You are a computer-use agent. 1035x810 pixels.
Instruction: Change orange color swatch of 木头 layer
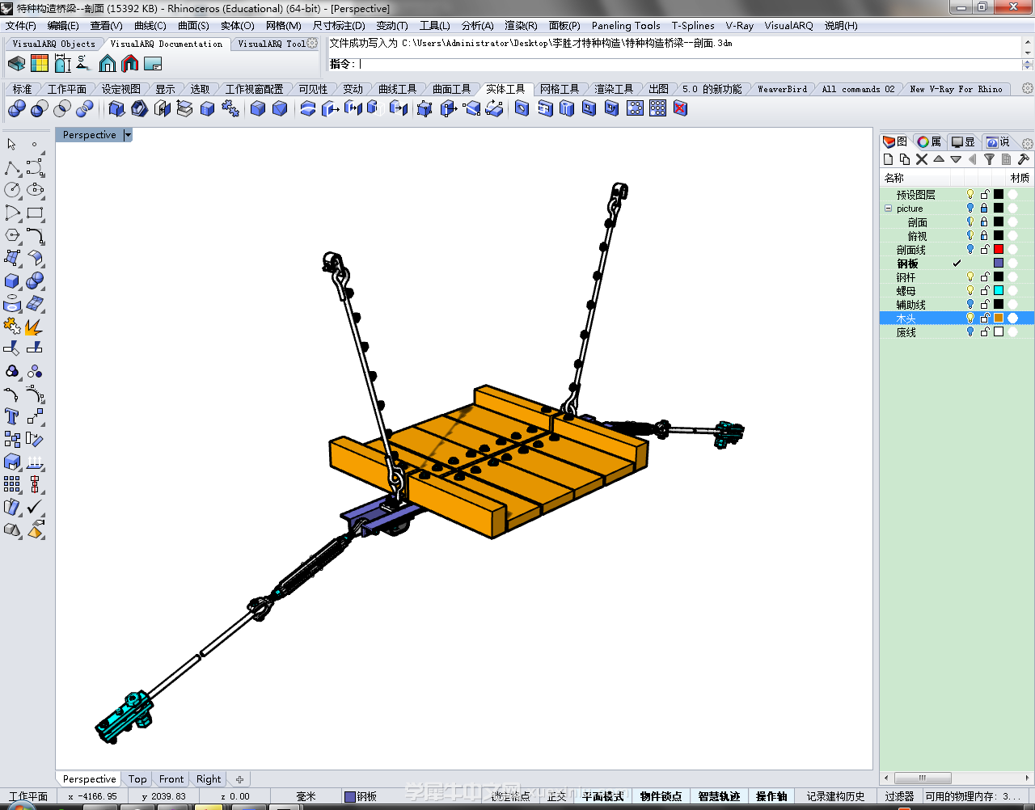click(999, 318)
